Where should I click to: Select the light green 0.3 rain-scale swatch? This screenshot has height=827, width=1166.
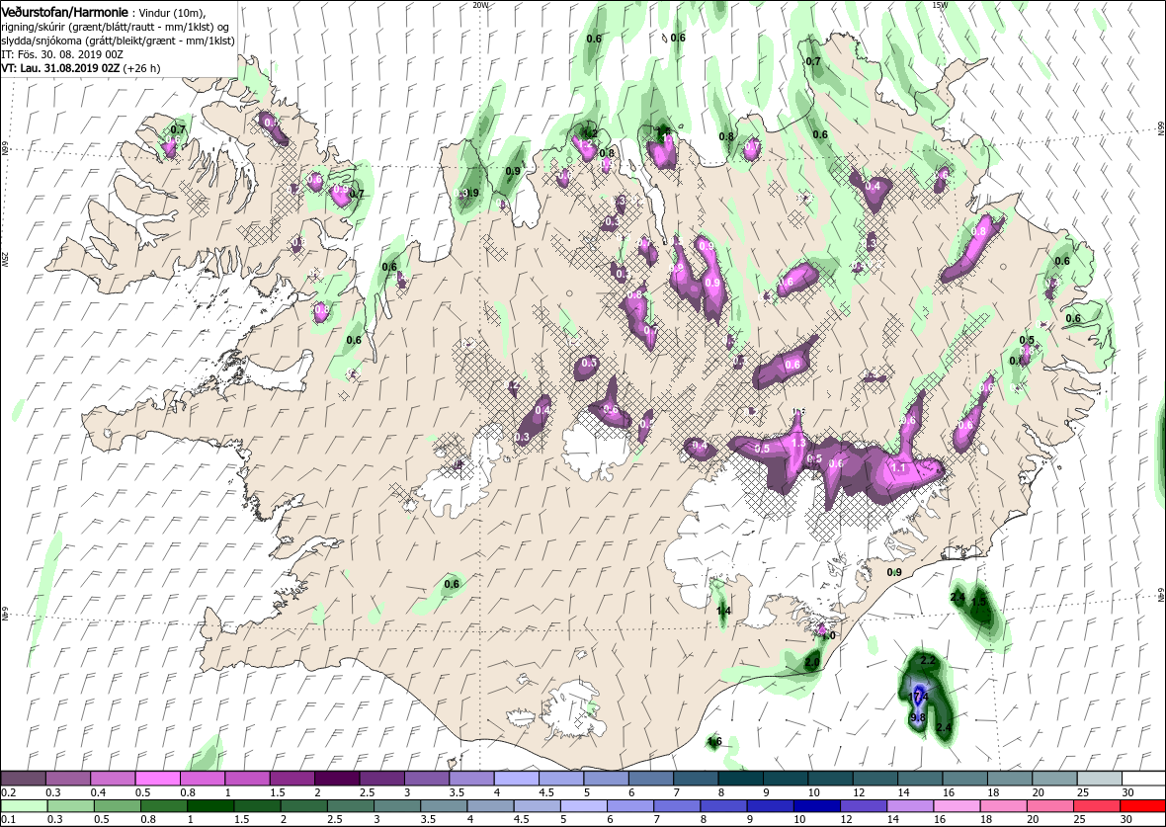[x=71, y=807]
